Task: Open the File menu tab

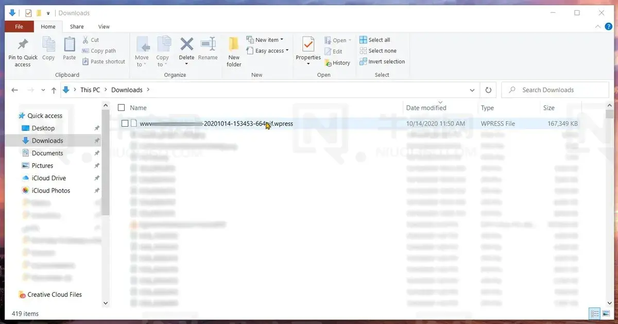Action: click(x=19, y=27)
